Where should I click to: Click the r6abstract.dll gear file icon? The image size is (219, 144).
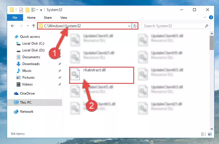(x=75, y=74)
